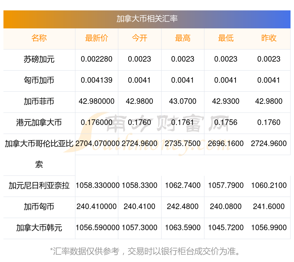Click the 2696.1600 lowest price cell
Screen dimensions: 294x262
226,144
